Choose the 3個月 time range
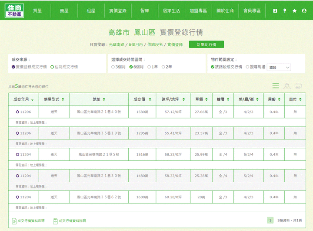Screen dimensions: 313x231 (118, 67)
